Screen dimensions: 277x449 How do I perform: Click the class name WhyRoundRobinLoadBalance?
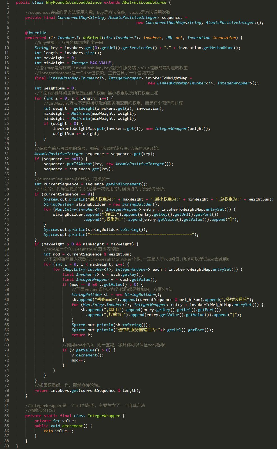74,3
